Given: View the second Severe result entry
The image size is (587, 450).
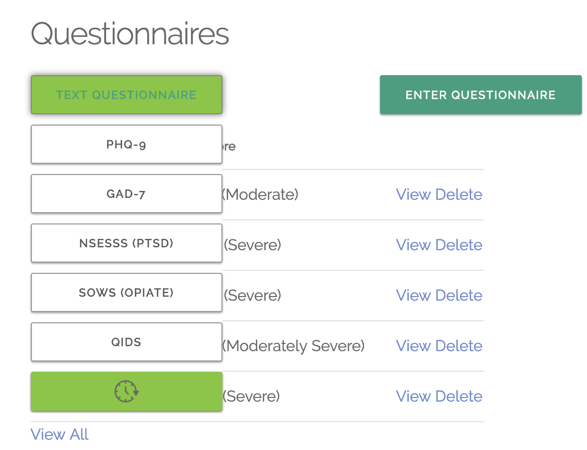Looking at the screenshot, I should coord(413,296).
